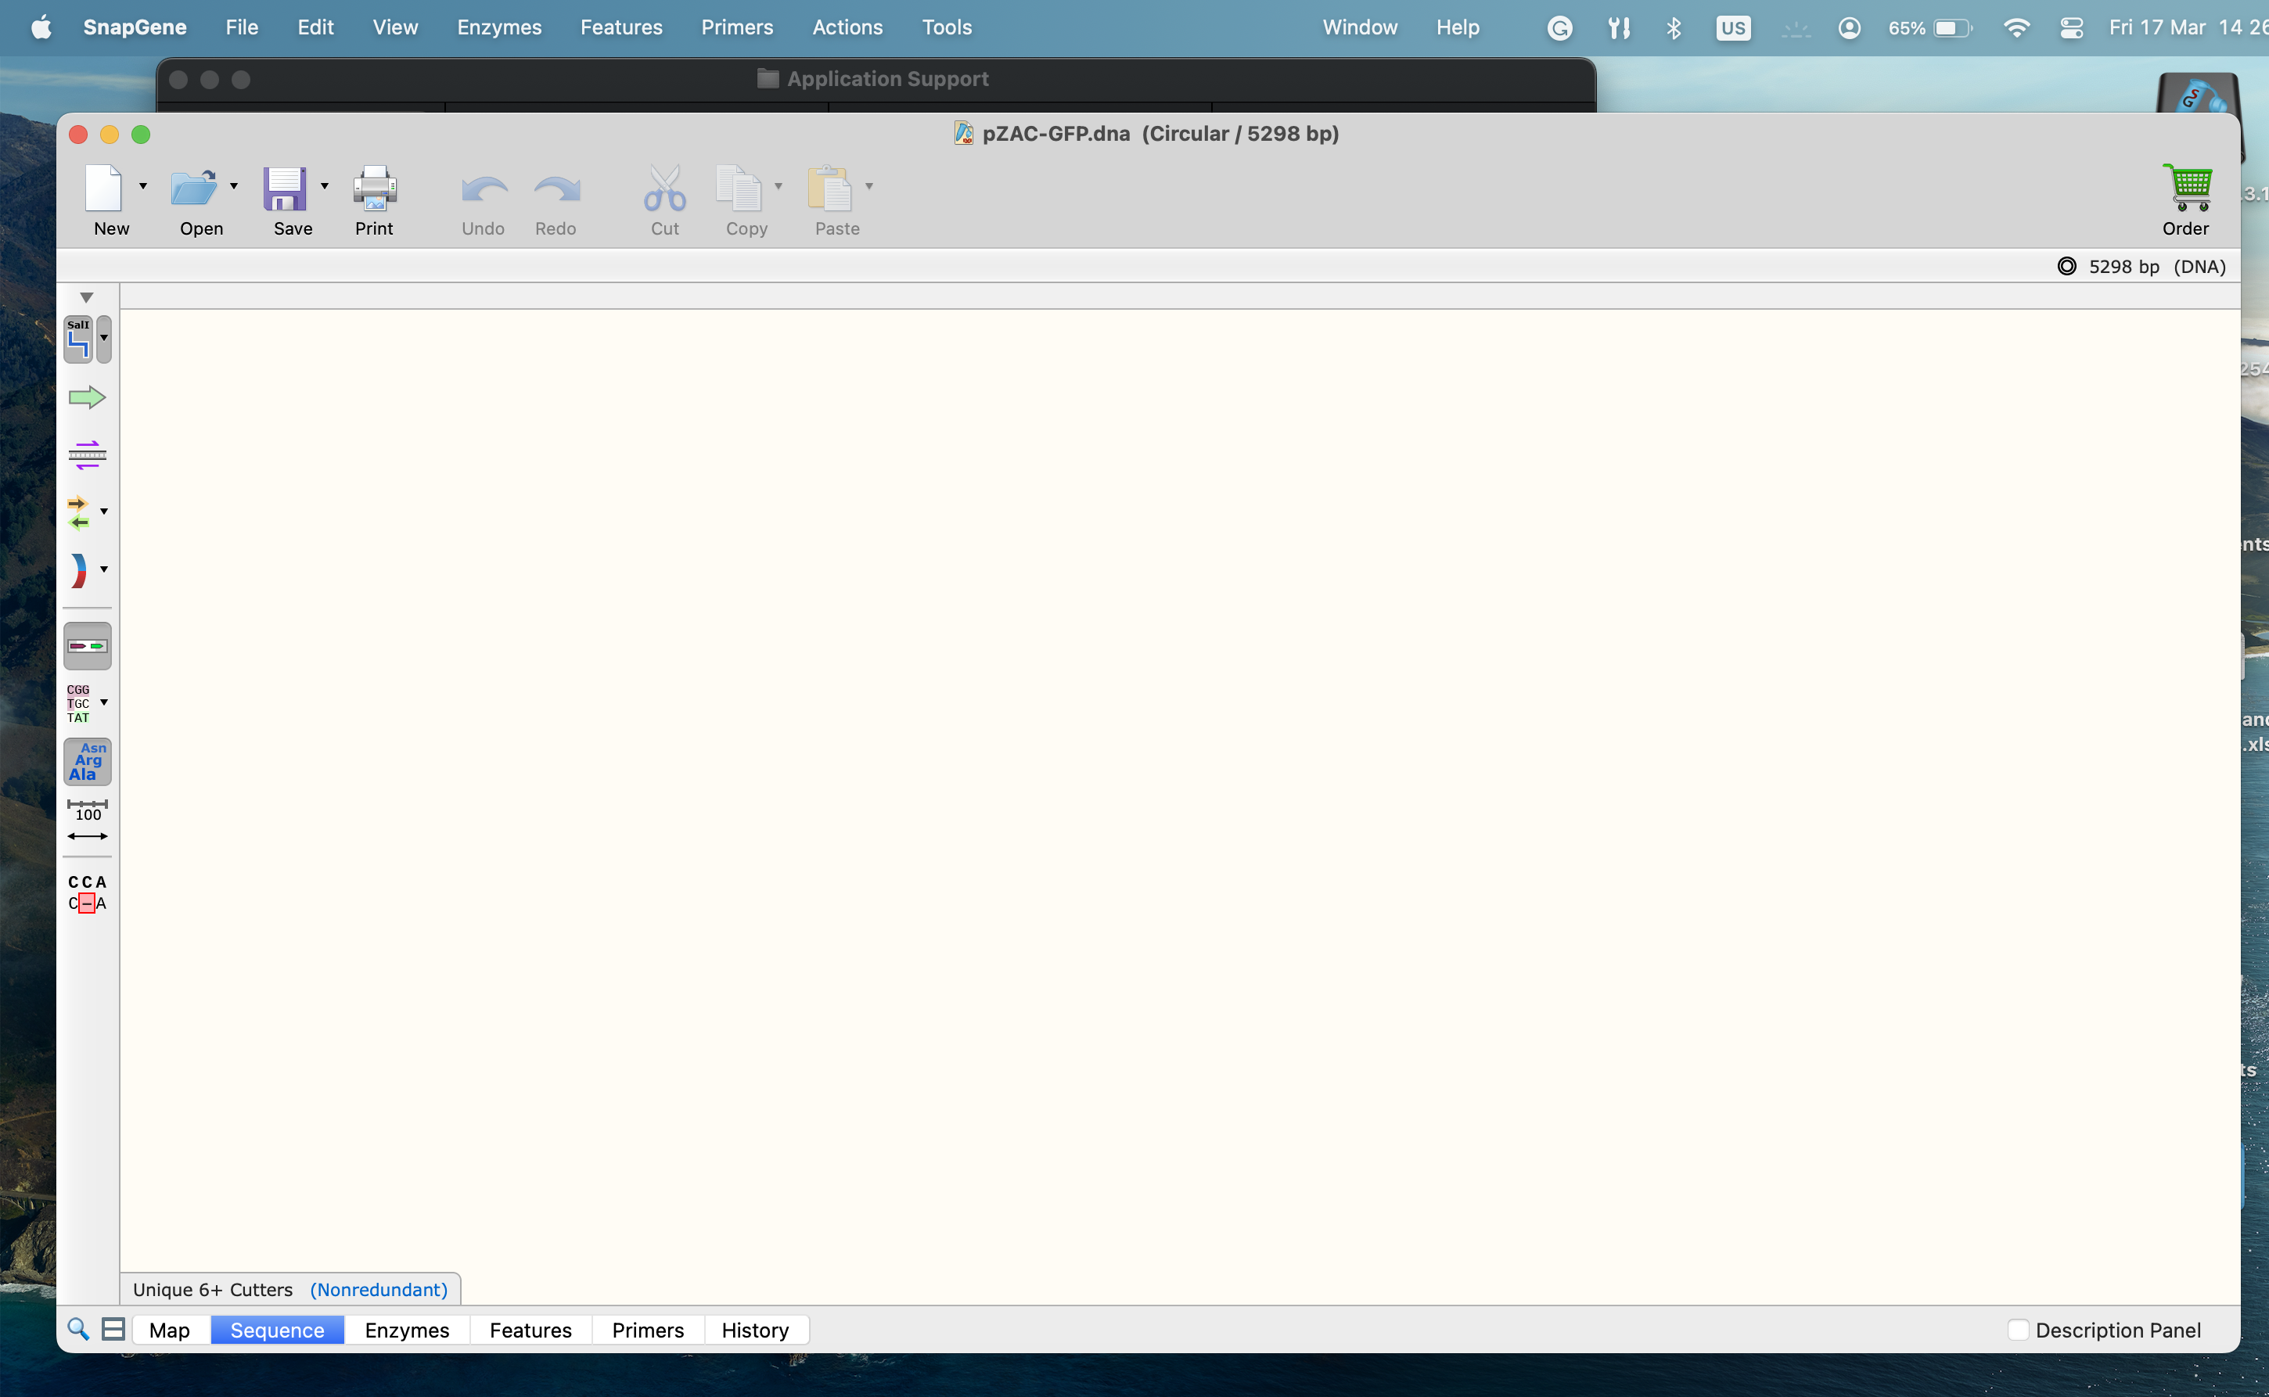Open the Control Center icon
The image size is (2269, 1397).
coord(2071,27)
